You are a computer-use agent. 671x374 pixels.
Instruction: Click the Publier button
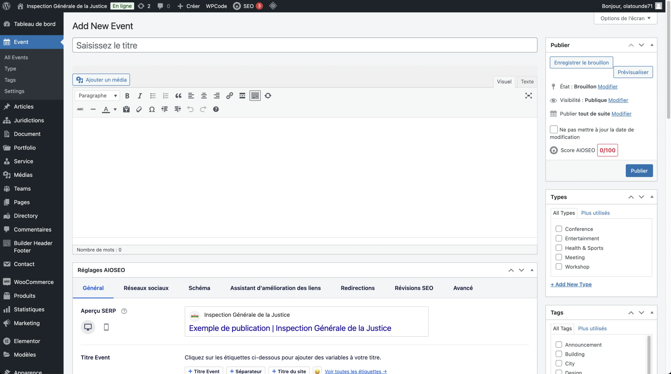[639, 171]
